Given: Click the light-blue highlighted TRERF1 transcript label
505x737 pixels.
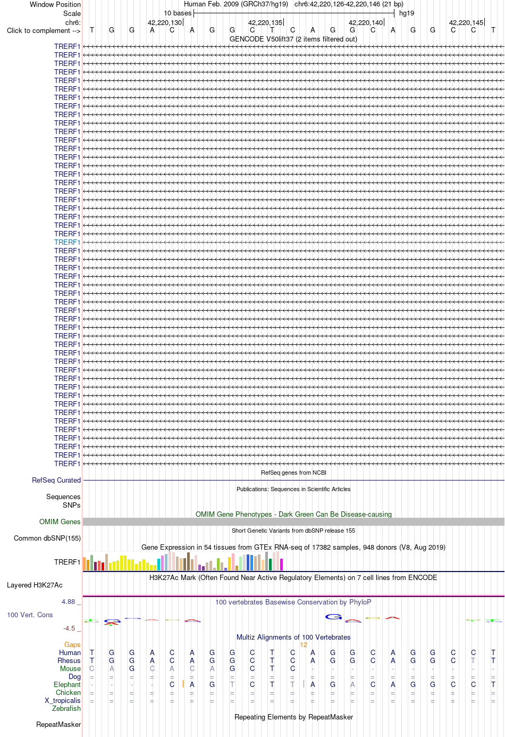Looking at the screenshot, I should coord(67,242).
